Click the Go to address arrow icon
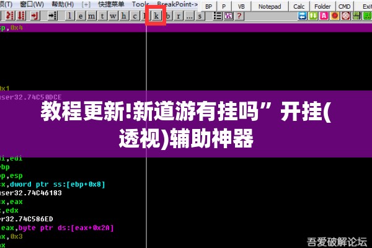 coord(53,16)
